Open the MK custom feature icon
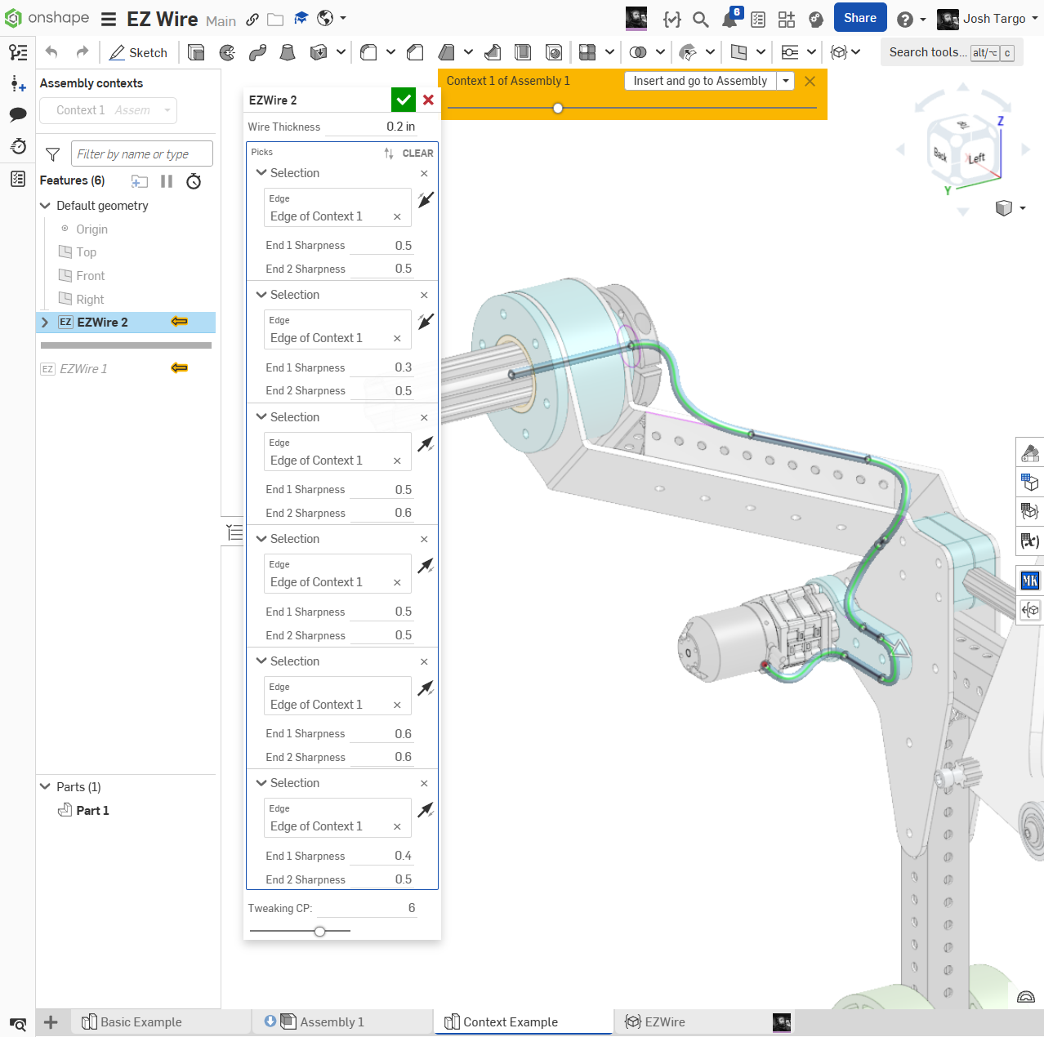Screen dimensions: 1044x1037 tap(1030, 581)
